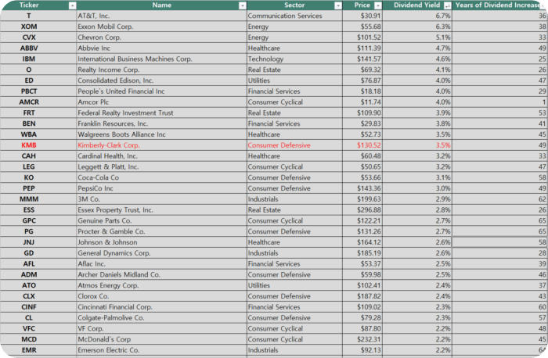Screen dimensions: 548x358
Task: Select the Chevron Corp. name cell
Action: coord(161,38)
